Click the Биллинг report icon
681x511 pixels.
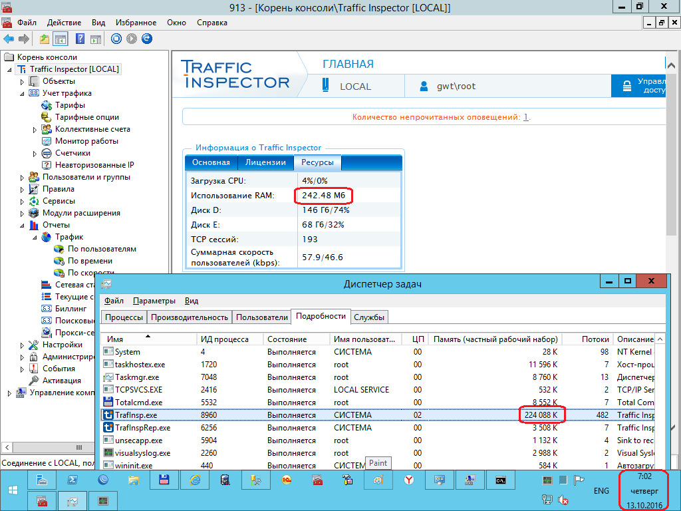pos(47,309)
